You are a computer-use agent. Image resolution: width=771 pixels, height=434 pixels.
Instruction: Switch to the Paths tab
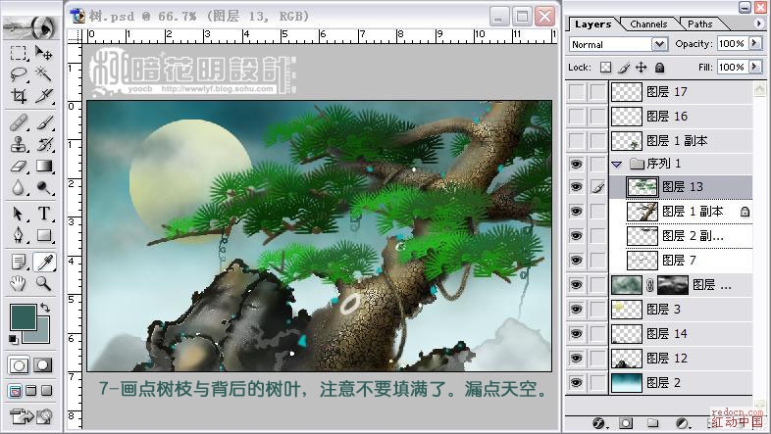click(700, 24)
